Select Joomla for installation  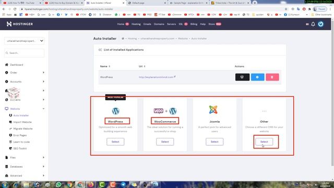point(214,142)
